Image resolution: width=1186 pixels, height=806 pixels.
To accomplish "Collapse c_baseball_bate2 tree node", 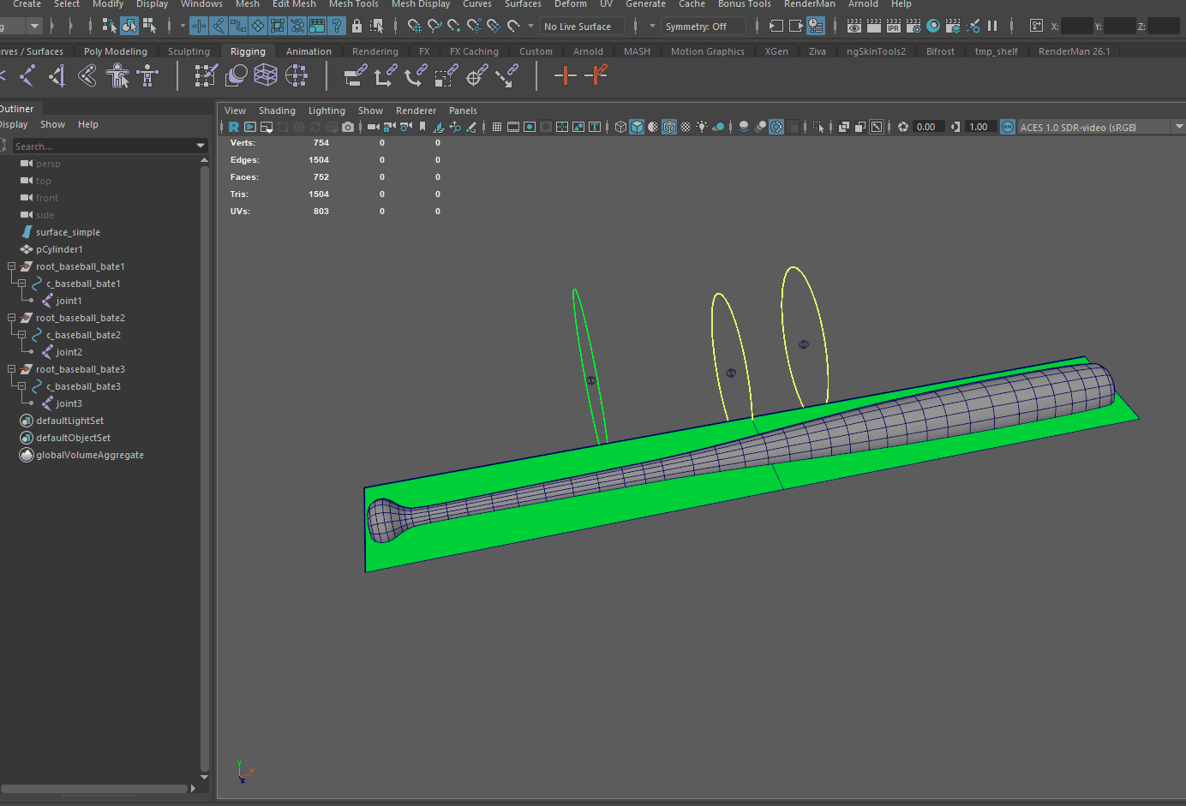I will pos(22,335).
